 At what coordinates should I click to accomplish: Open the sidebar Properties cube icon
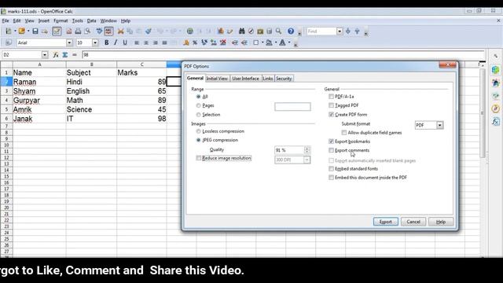496,70
